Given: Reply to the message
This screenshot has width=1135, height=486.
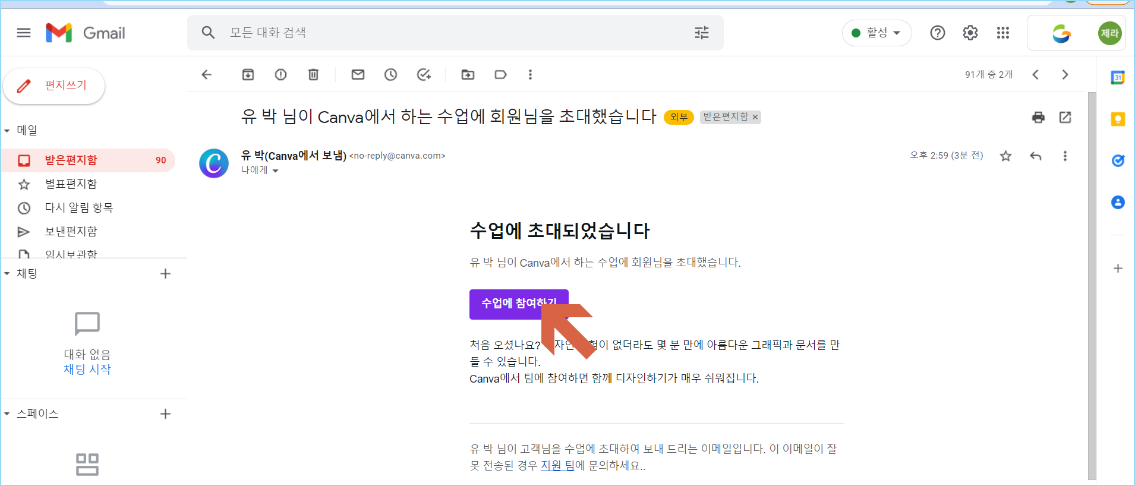Looking at the screenshot, I should coord(1036,156).
